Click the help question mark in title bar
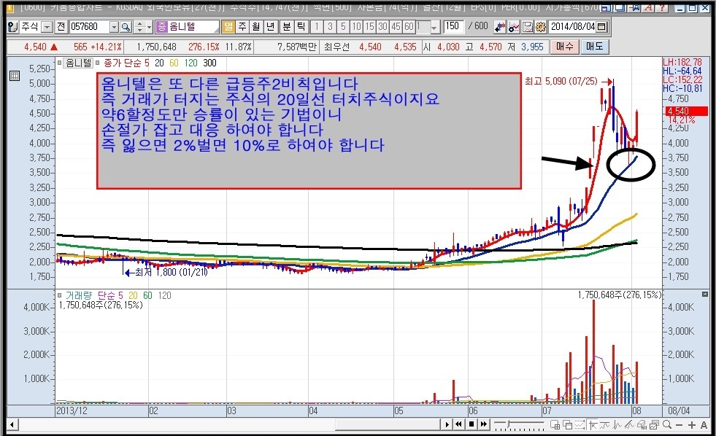This screenshot has width=716, height=436. pyautogui.click(x=663, y=8)
